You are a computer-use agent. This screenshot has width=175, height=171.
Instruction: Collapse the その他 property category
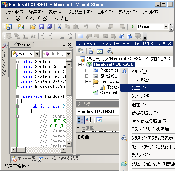[x=78, y=127]
